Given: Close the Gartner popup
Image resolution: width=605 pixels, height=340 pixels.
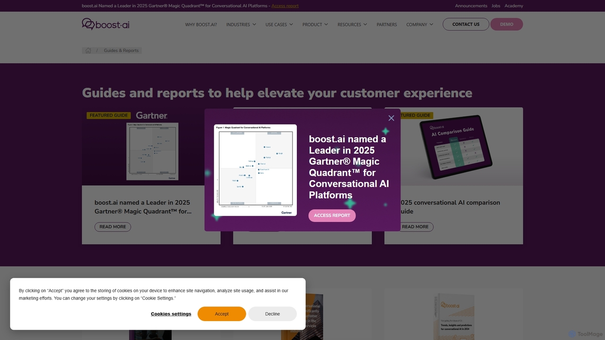Looking at the screenshot, I should point(391,118).
